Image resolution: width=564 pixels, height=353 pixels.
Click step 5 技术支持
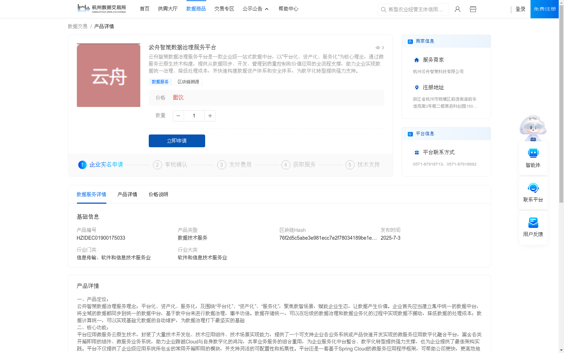point(363,165)
